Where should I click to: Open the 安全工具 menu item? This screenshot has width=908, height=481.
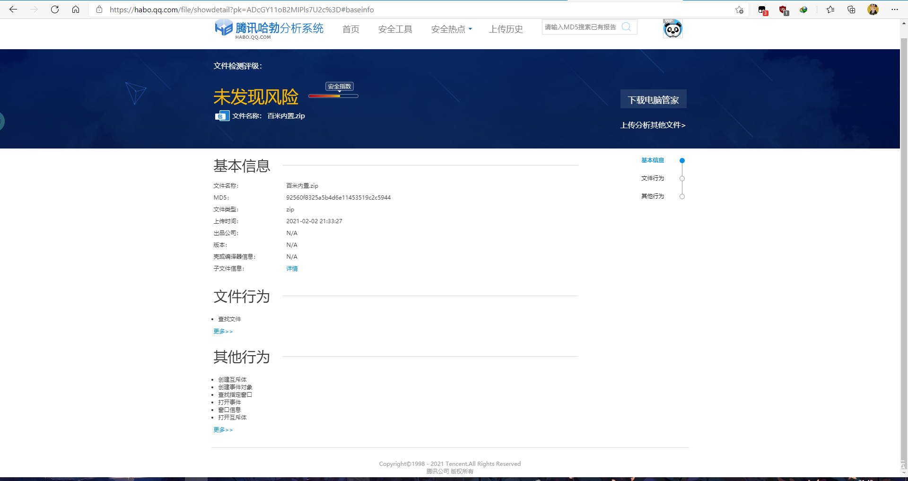pos(395,29)
